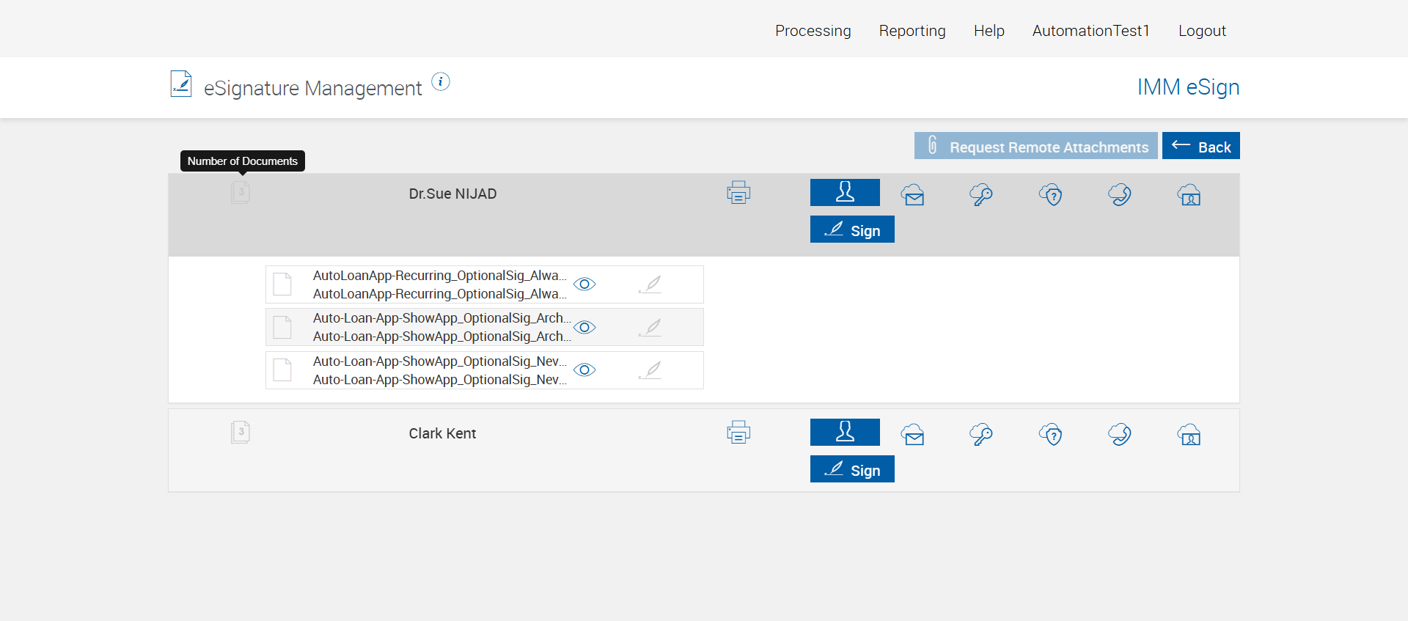Open the Processing menu

tap(813, 31)
